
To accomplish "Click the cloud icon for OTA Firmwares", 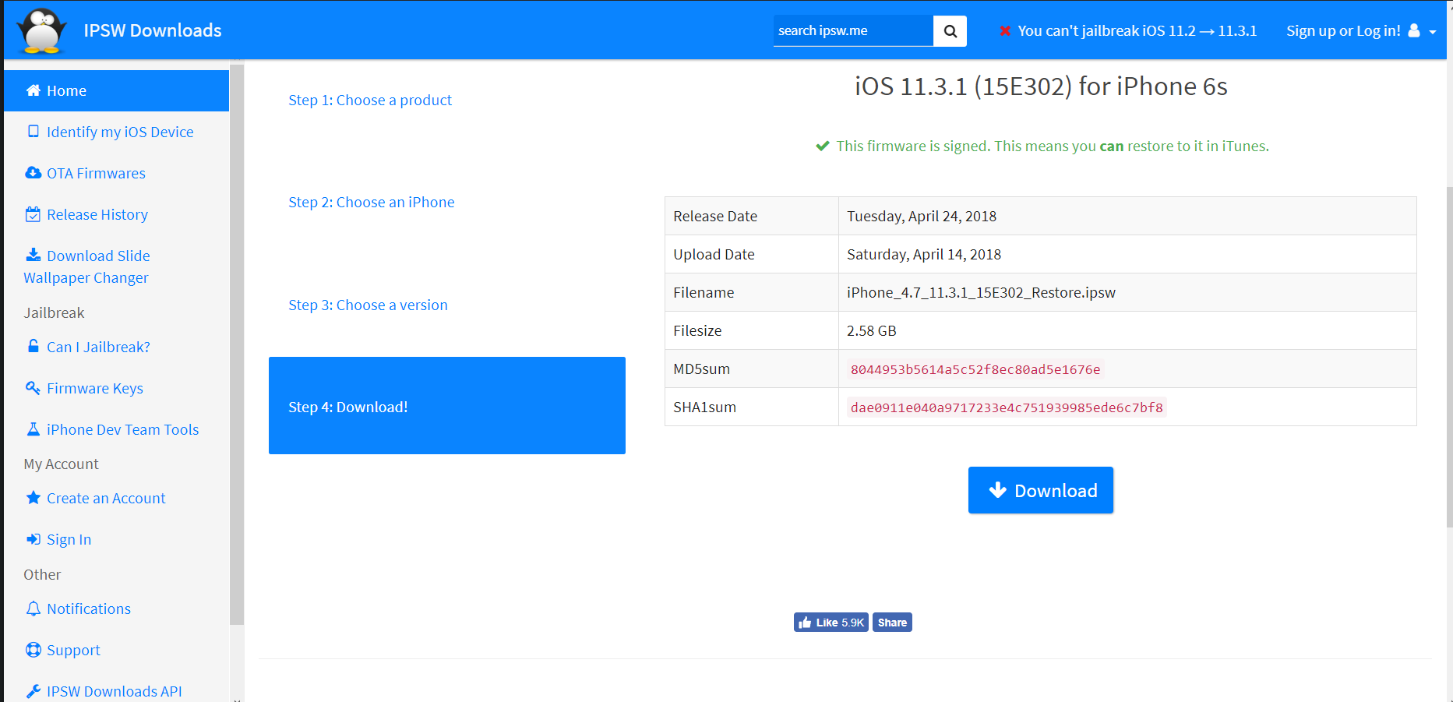I will point(33,173).
